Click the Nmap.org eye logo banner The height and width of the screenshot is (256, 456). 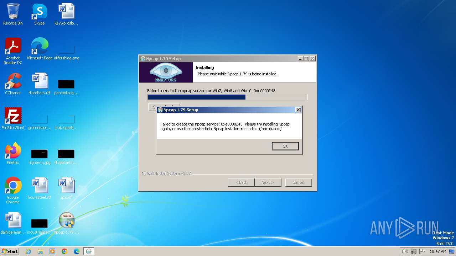166,73
